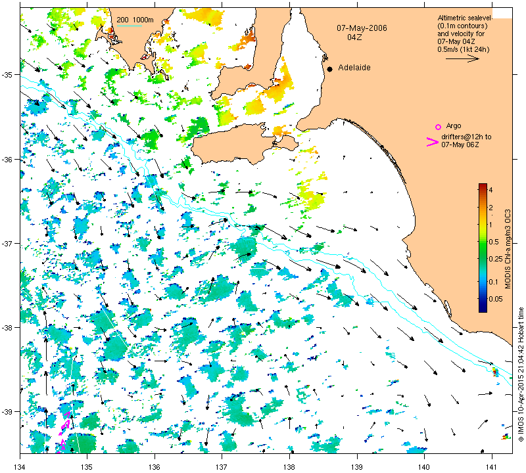Viewport: 526px width, 473px height.
Task: Click latitude axis label '-37'
Action: 7,243
